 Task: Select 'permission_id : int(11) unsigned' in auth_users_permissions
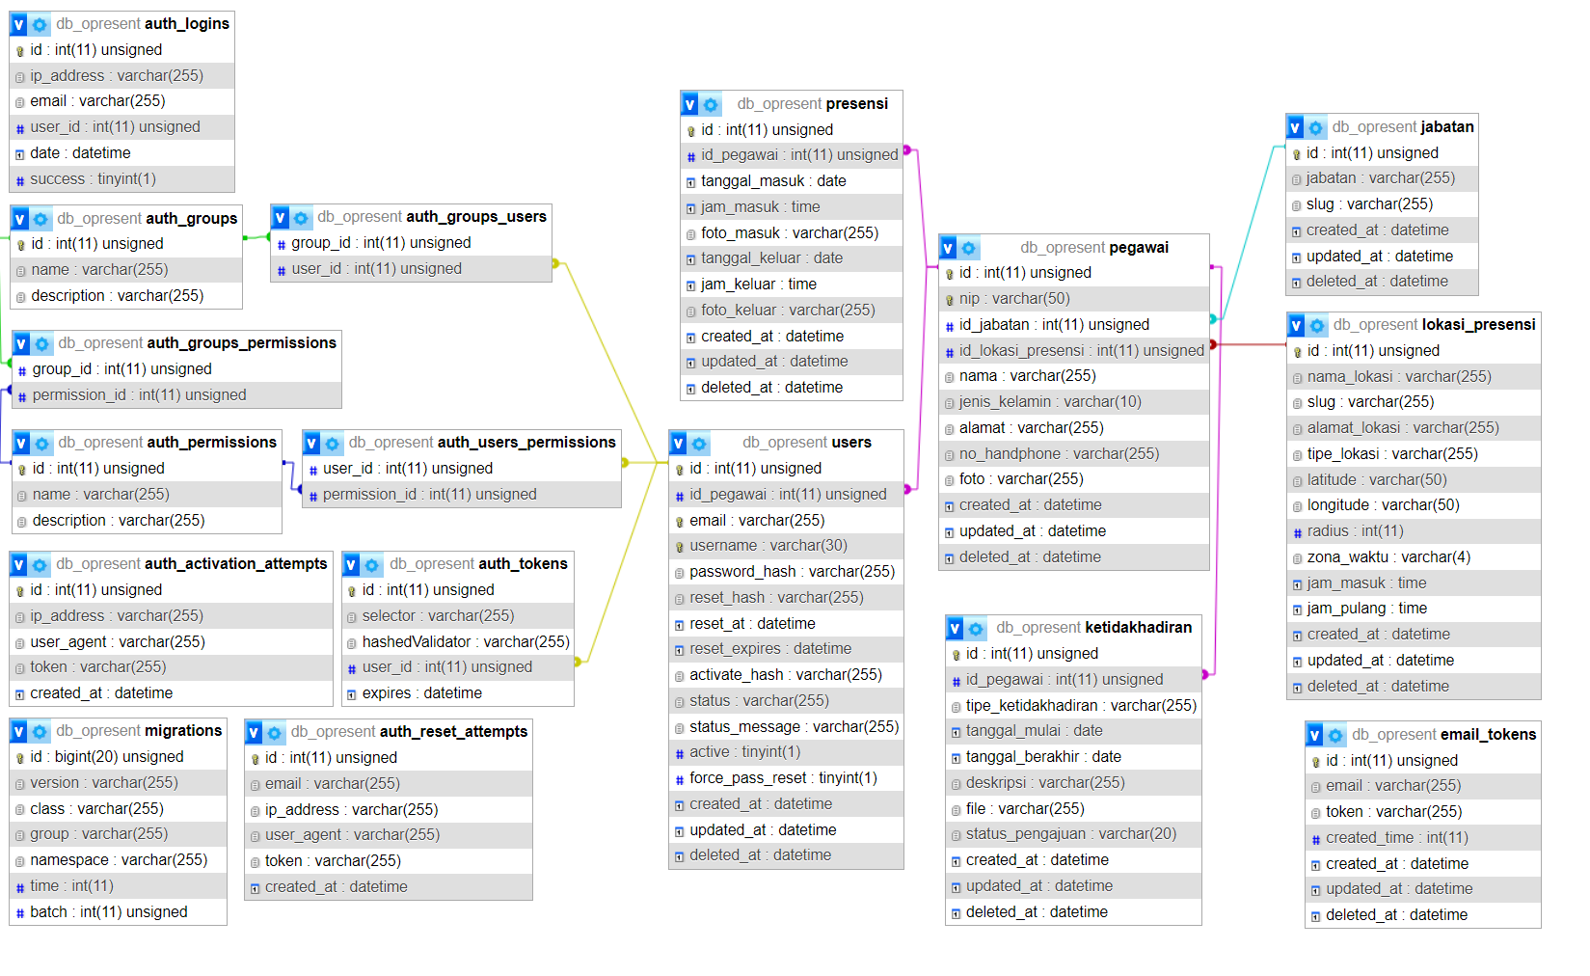(x=462, y=495)
